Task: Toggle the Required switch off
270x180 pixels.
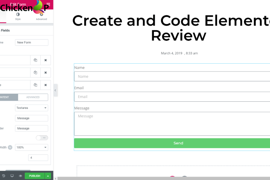Action: point(42,138)
